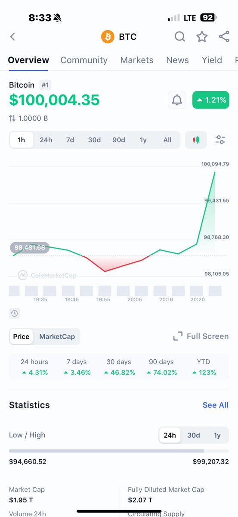Open chart settings sliders icon

tap(220, 140)
